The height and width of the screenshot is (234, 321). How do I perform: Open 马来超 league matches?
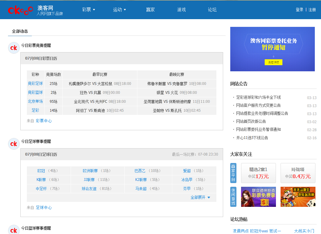click(x=141, y=189)
